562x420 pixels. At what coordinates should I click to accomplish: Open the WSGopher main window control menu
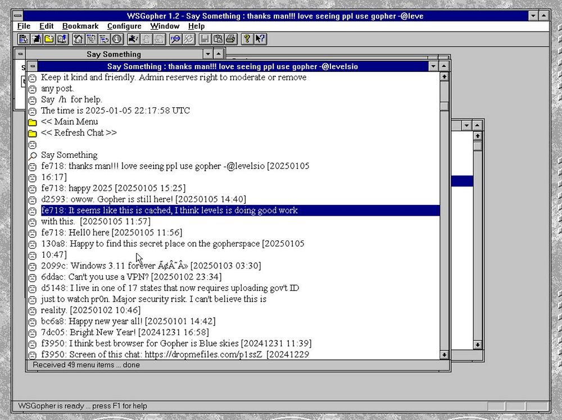[18, 16]
